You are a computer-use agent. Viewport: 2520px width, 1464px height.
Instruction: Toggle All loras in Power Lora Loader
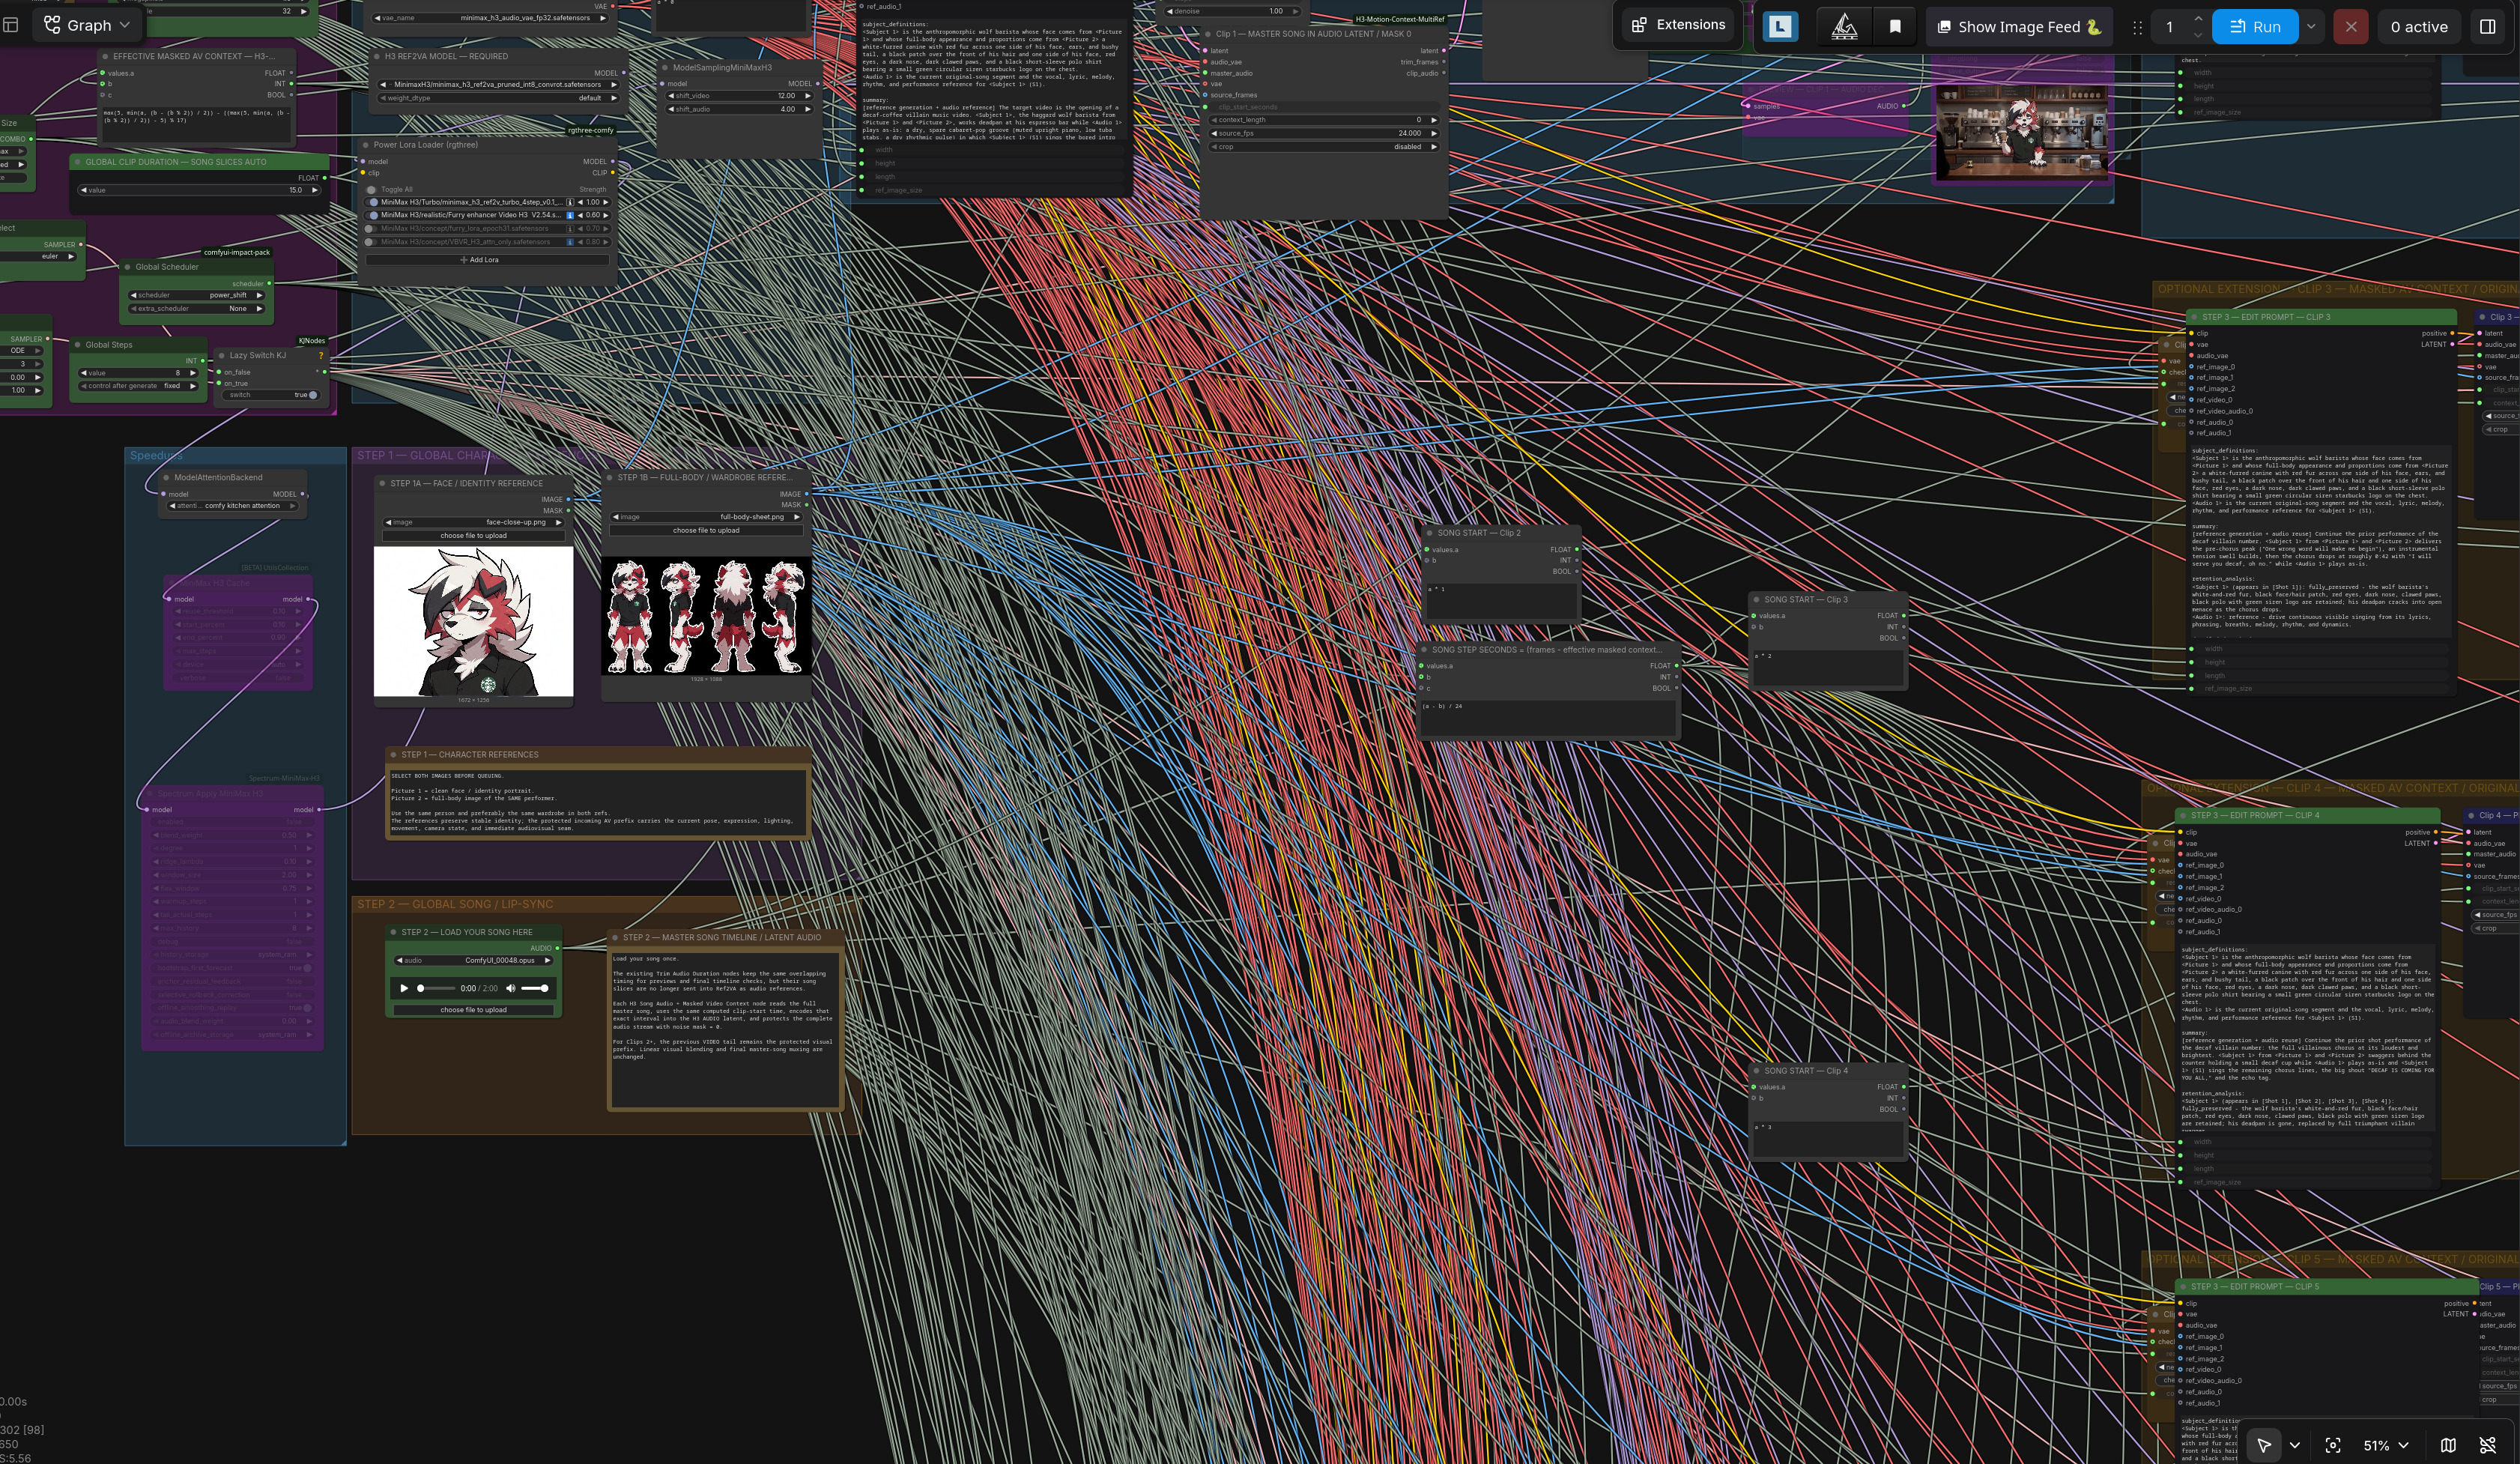click(371, 189)
